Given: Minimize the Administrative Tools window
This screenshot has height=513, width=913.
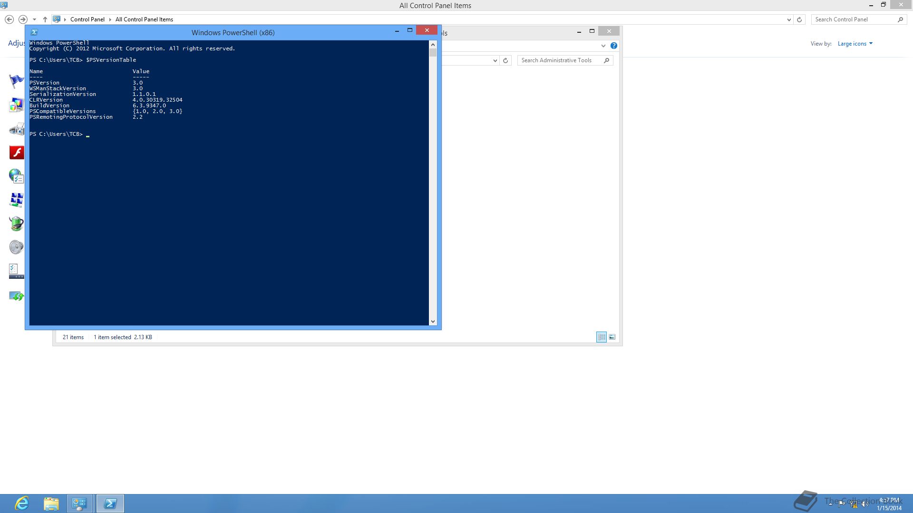Looking at the screenshot, I should [x=579, y=31].
